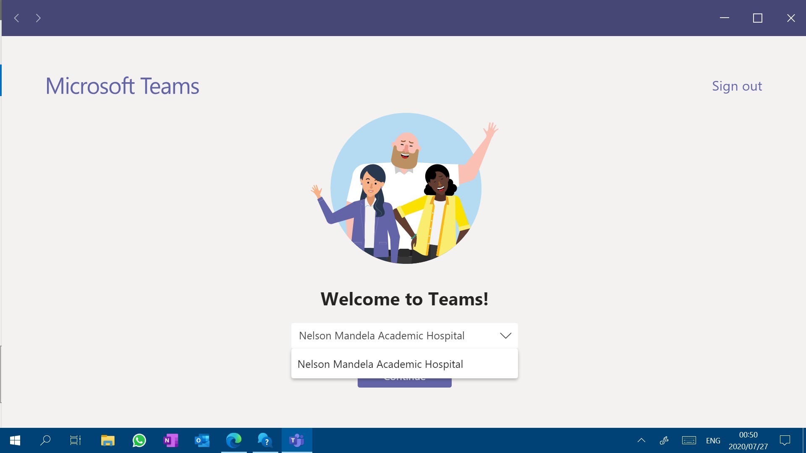Click the Windows search icon

tap(45, 440)
